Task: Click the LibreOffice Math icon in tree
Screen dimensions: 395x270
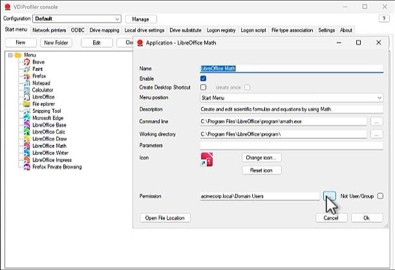Action: coord(27,146)
